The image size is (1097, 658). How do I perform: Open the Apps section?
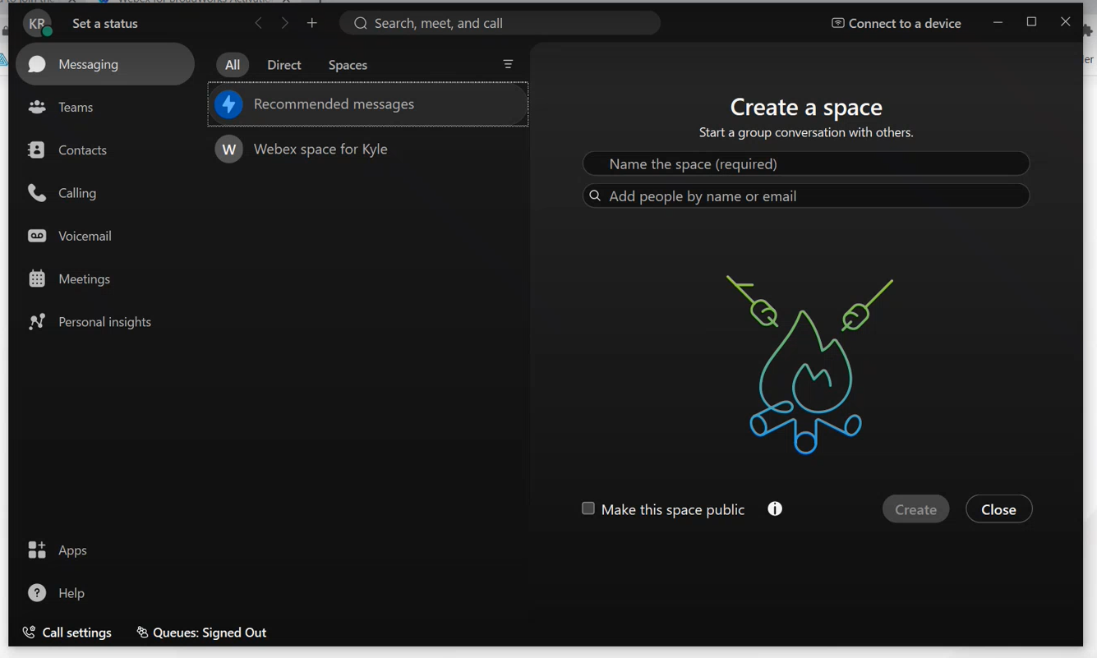71,550
